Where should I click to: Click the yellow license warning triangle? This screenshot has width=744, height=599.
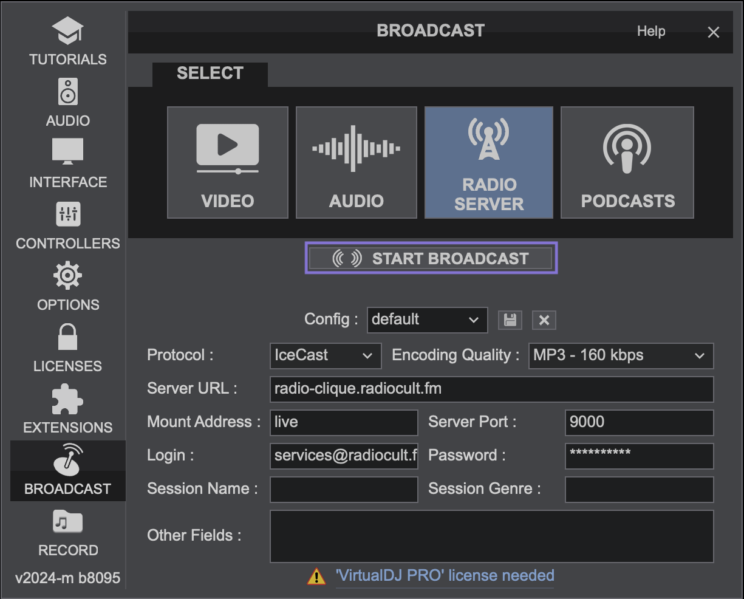[x=316, y=576]
